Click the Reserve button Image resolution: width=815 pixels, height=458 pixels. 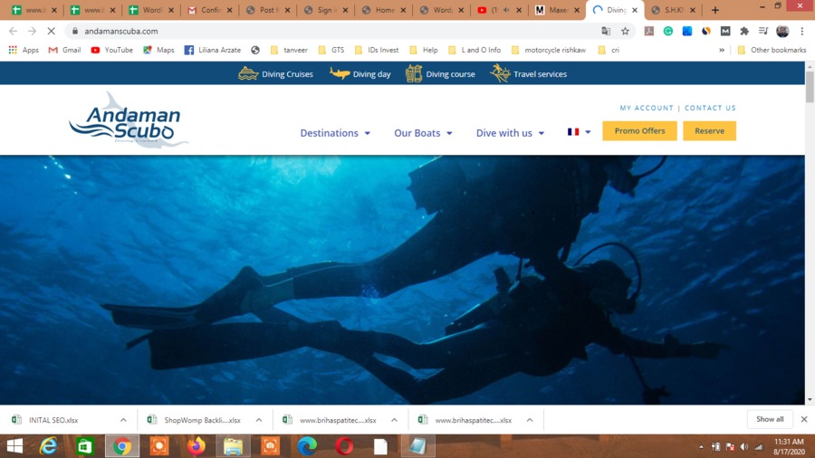click(x=709, y=131)
